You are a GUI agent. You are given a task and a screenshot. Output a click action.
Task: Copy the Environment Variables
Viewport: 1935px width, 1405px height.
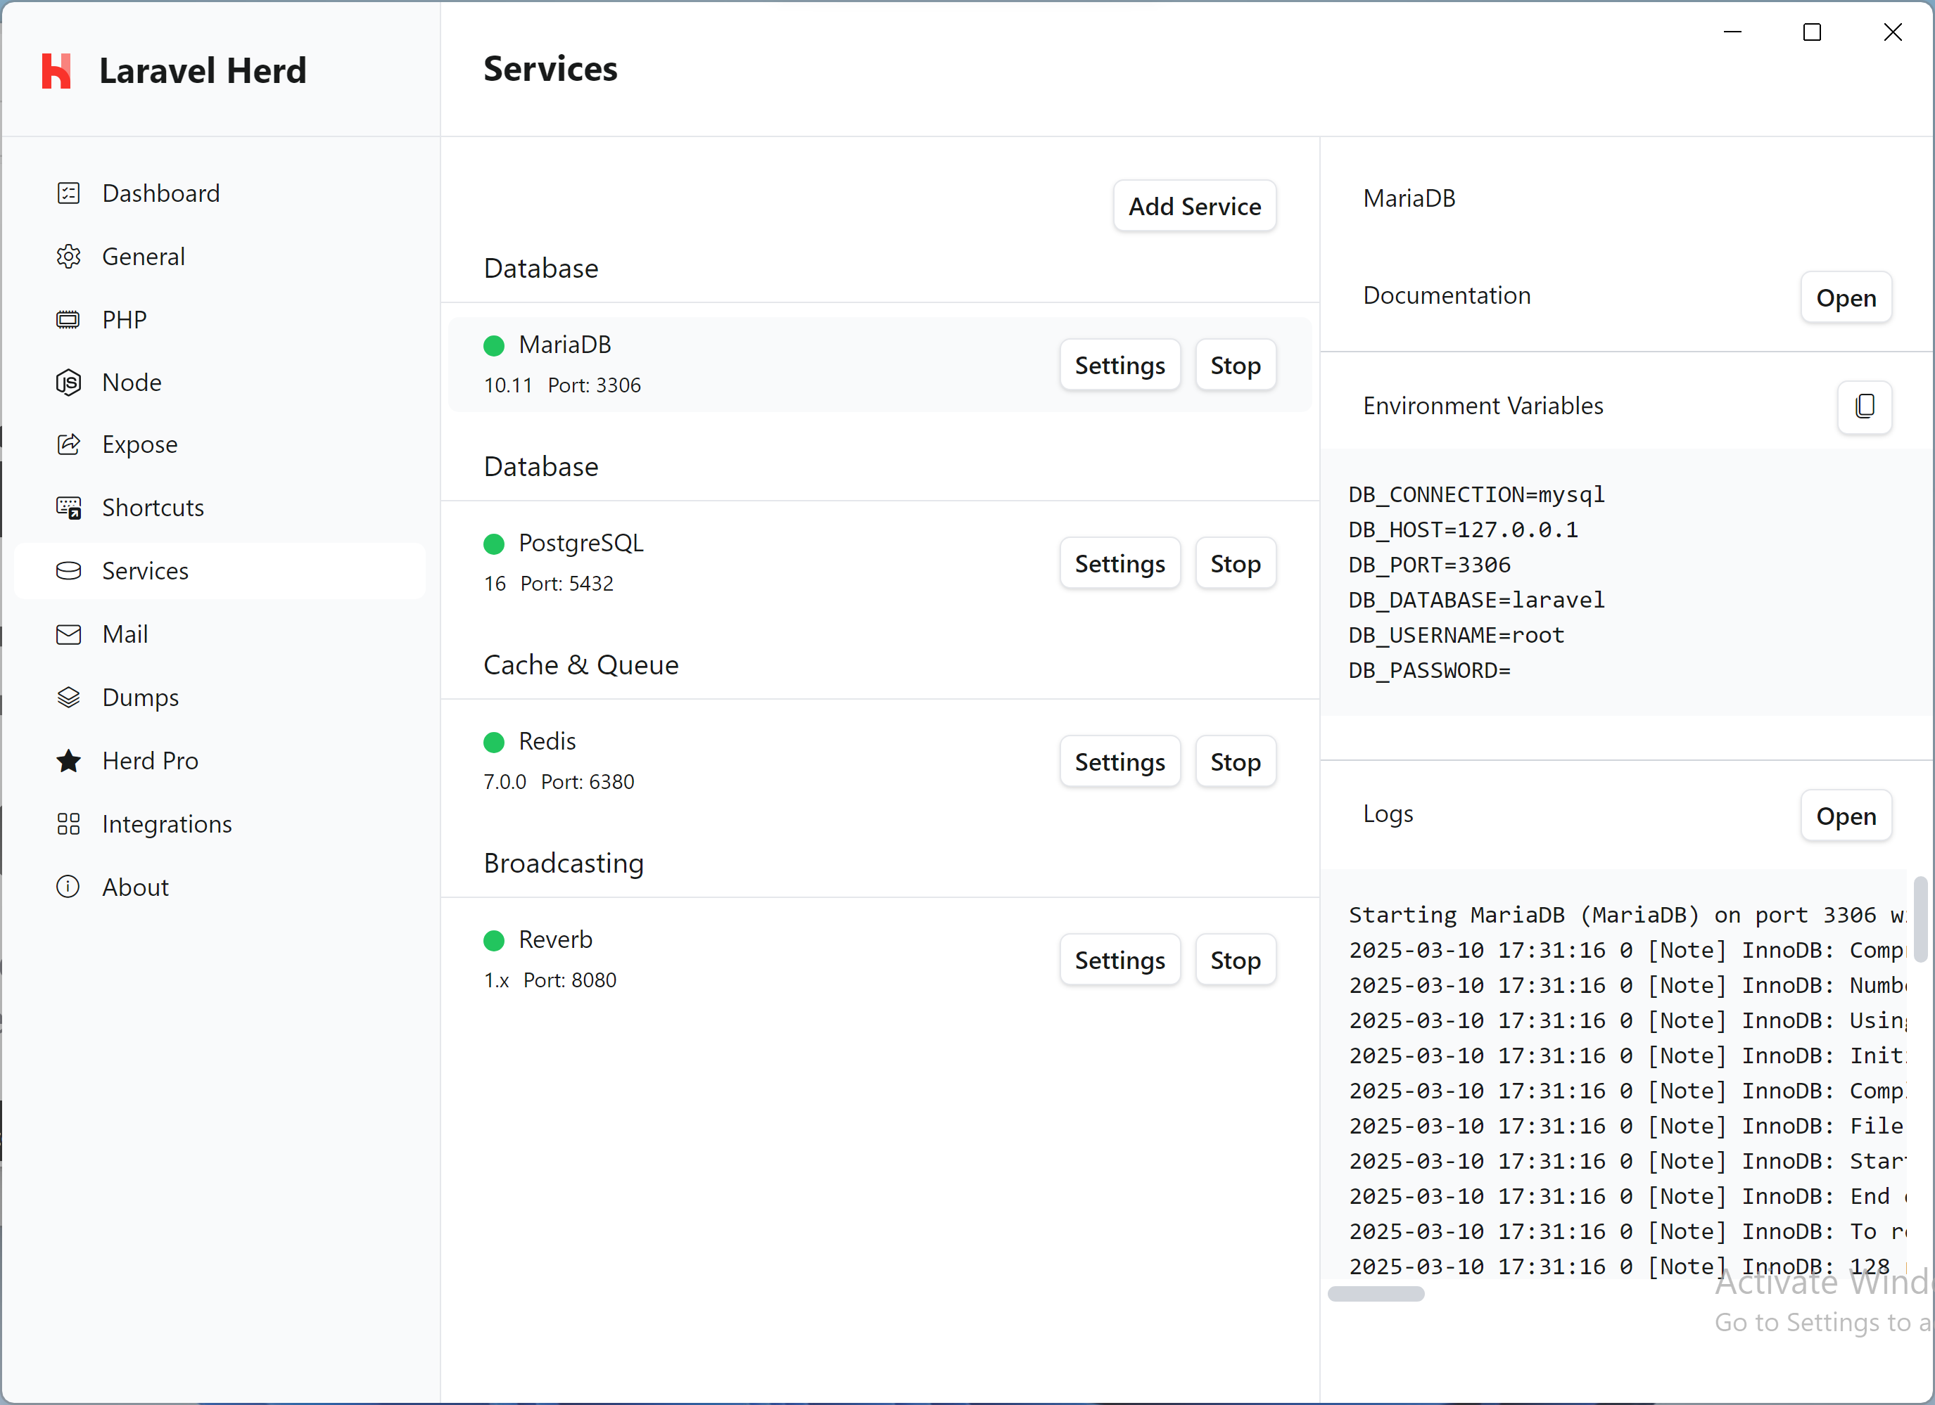pyautogui.click(x=1864, y=408)
